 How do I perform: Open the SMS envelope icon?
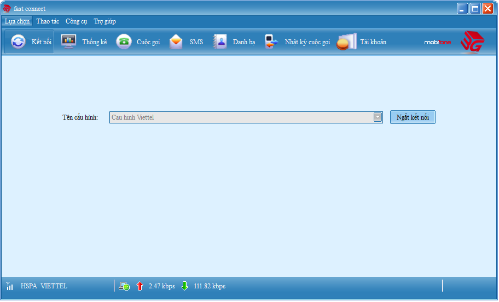(176, 42)
